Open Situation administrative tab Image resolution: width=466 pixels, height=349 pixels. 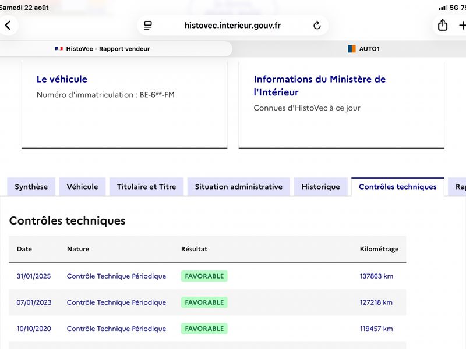[x=239, y=187]
